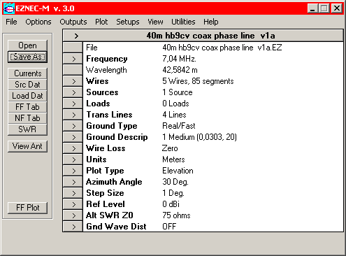Click the arrow button next to Units
This screenshot has height=256, width=346.
[73, 159]
